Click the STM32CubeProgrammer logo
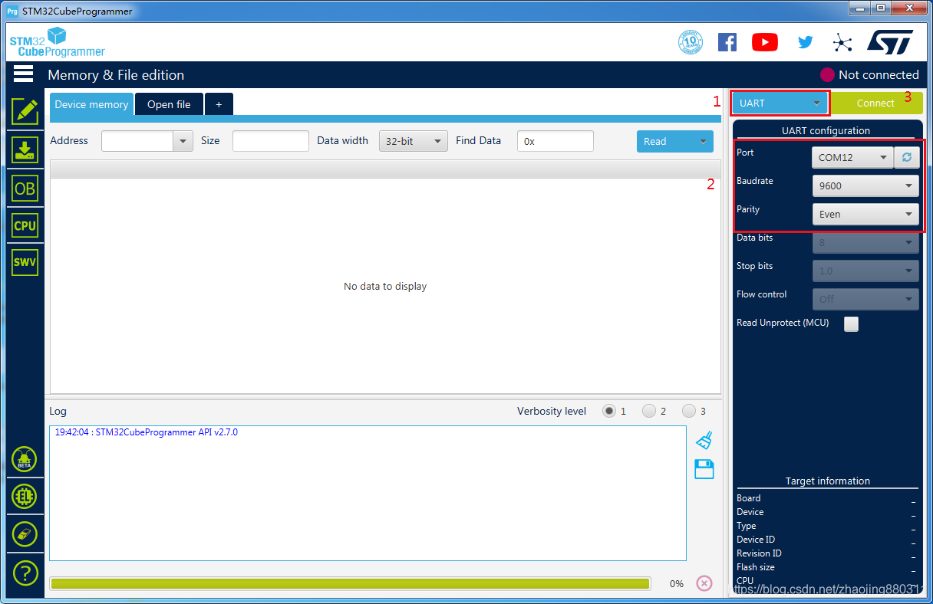Image resolution: width=933 pixels, height=604 pixels. point(57,42)
